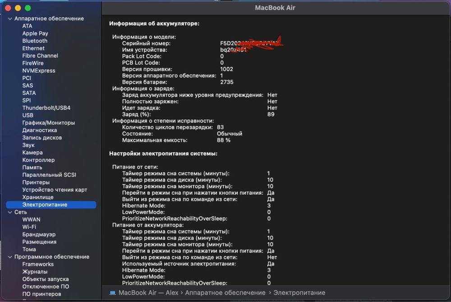The width and height of the screenshot is (451, 302).
Task: Select SPI in the sidebar
Action: (27, 100)
